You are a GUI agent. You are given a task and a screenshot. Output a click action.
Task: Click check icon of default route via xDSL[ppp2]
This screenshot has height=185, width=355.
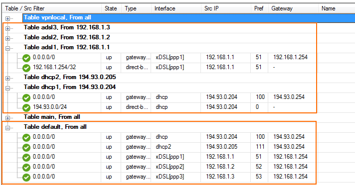pos(26,168)
